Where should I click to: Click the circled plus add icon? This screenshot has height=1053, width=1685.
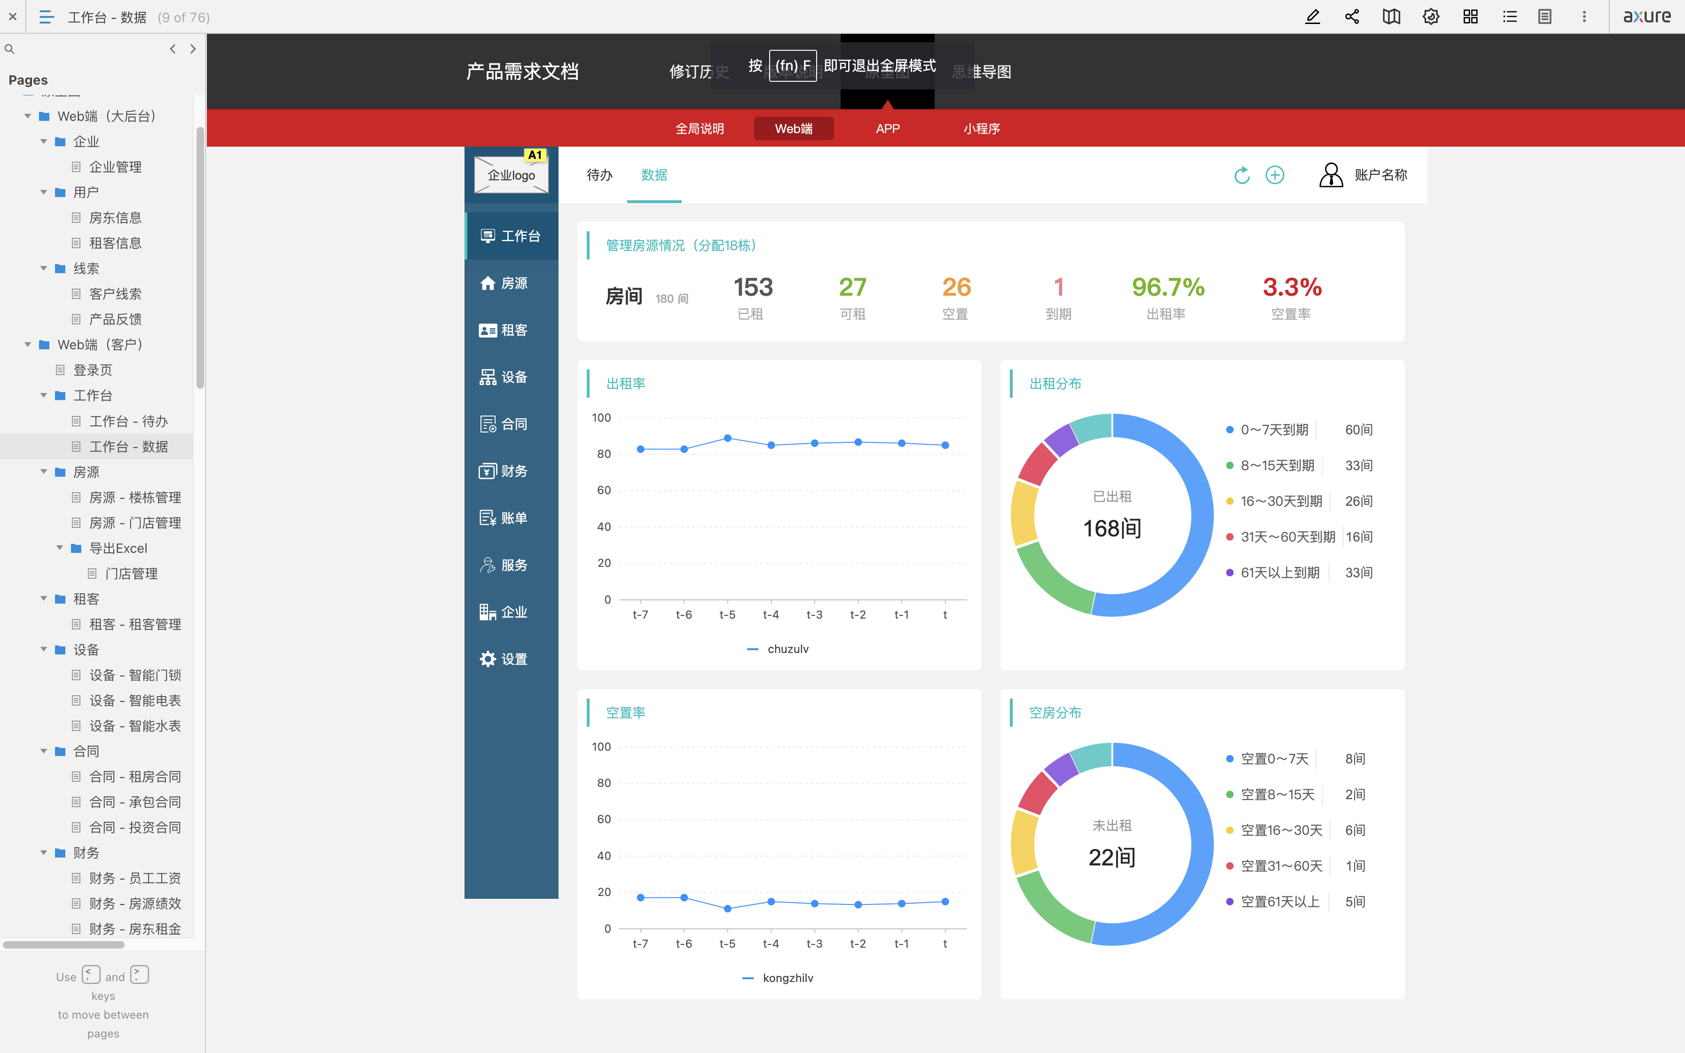pos(1275,175)
